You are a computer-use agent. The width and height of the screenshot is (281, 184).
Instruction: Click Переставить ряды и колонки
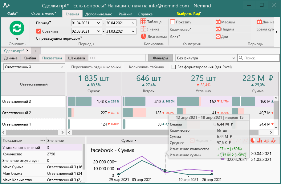96,67
